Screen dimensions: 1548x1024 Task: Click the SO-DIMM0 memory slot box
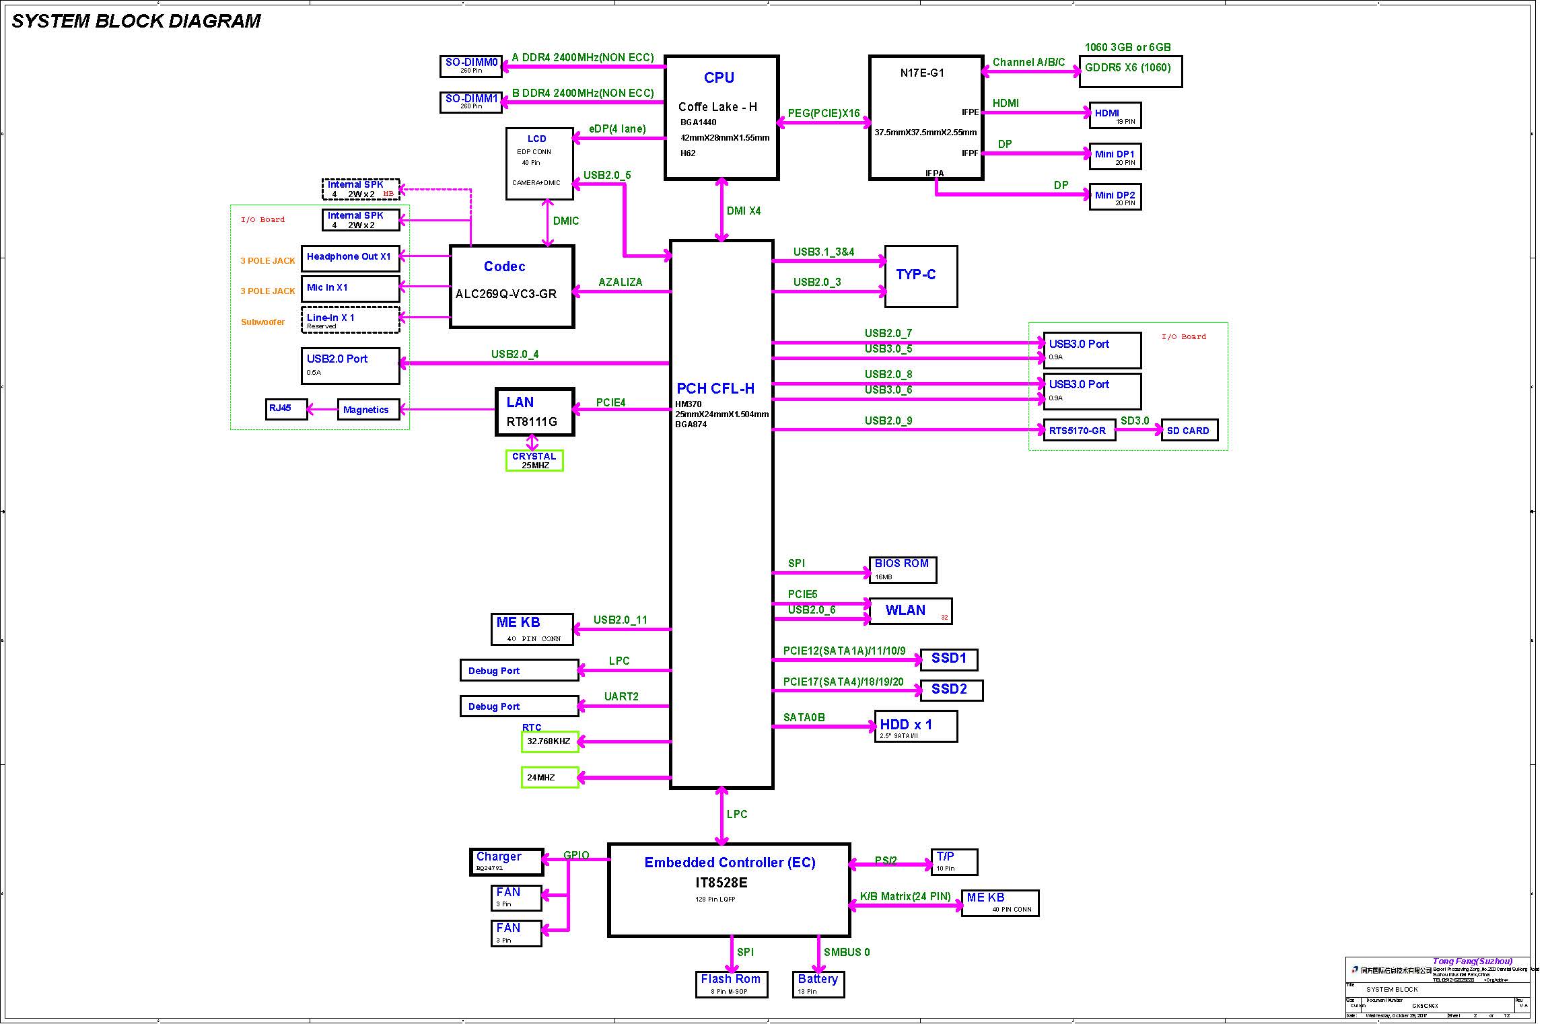pyautogui.click(x=471, y=65)
